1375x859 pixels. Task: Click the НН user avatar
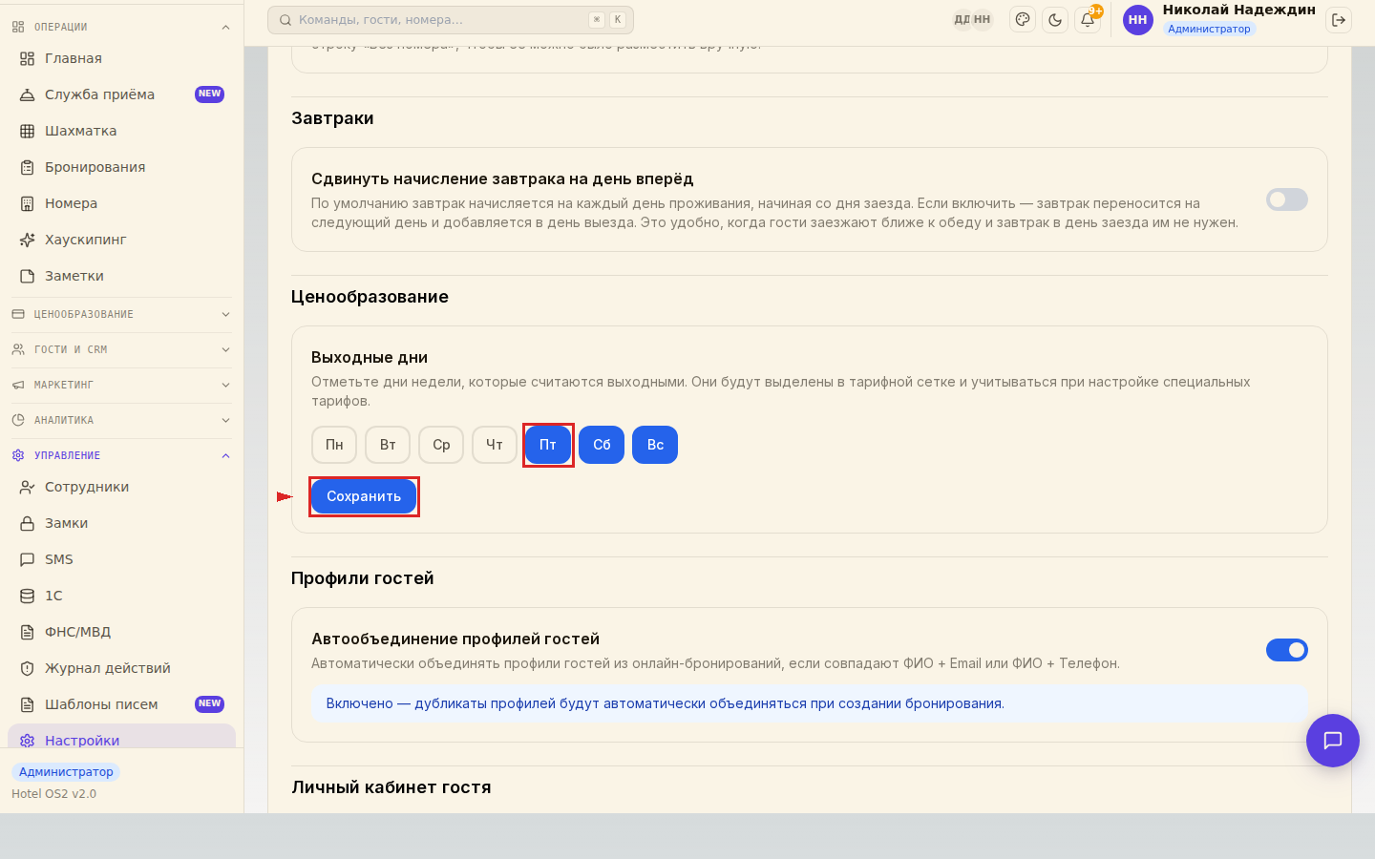[x=1137, y=19]
